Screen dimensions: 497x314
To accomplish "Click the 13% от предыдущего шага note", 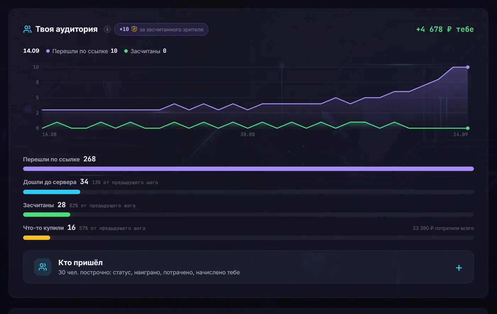I will (125, 182).
